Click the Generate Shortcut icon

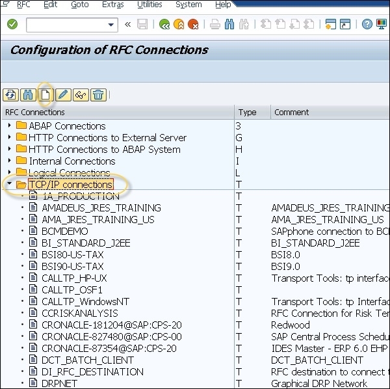point(345,24)
